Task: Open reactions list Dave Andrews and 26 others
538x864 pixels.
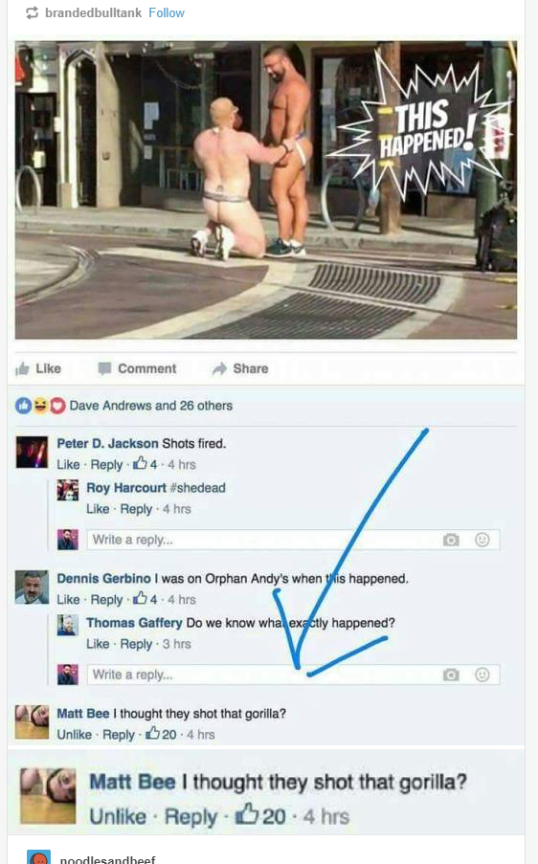Action: (x=151, y=406)
